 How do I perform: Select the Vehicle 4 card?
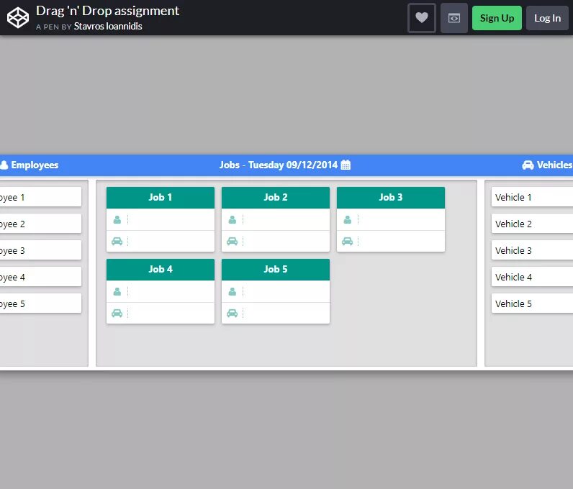[532, 277]
